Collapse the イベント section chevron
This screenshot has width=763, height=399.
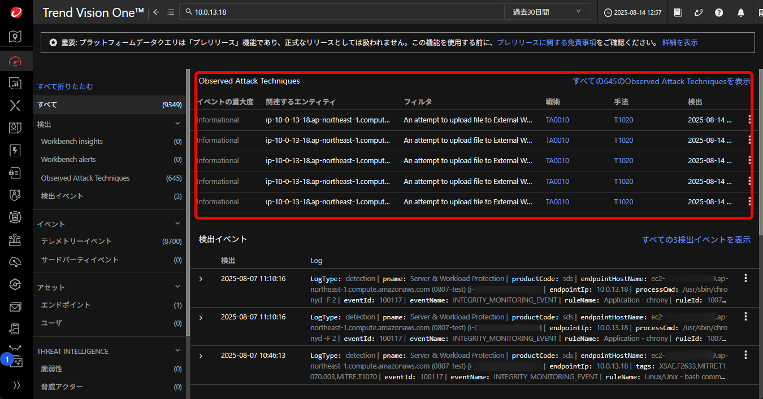177,223
